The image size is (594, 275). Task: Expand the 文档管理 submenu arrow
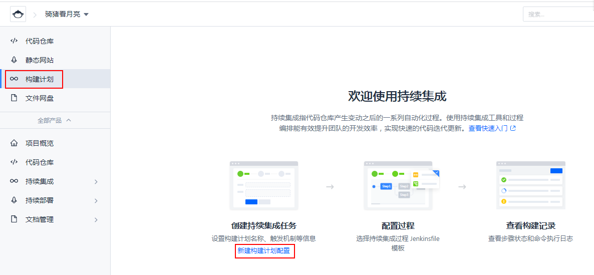pyautogui.click(x=96, y=220)
